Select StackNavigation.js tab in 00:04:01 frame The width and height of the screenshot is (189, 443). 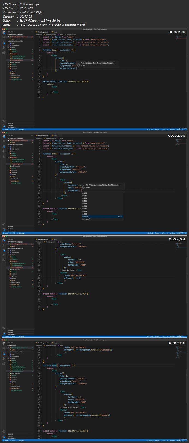click(43, 343)
